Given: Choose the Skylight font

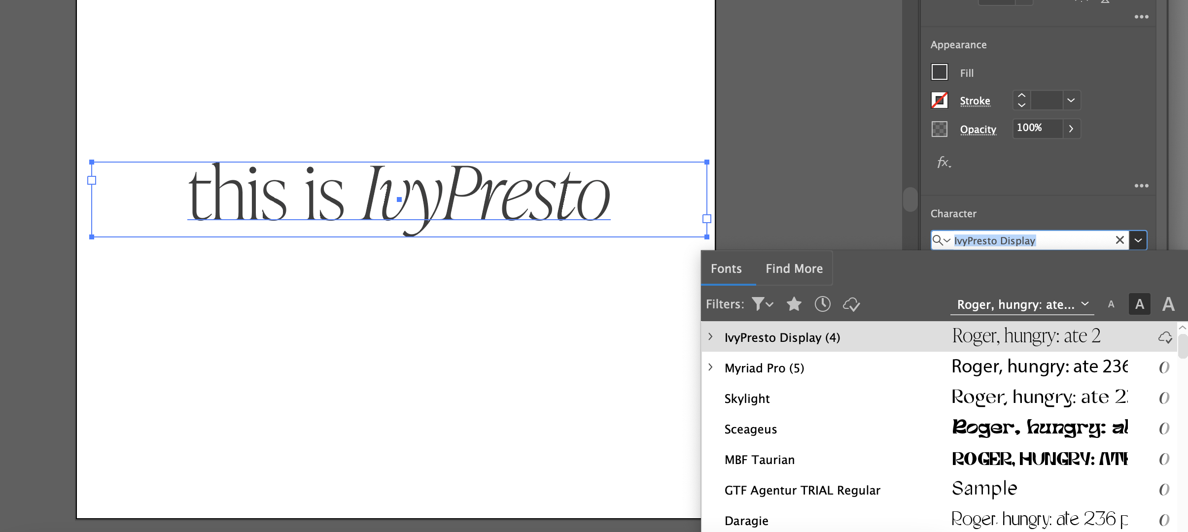Looking at the screenshot, I should point(939,398).
